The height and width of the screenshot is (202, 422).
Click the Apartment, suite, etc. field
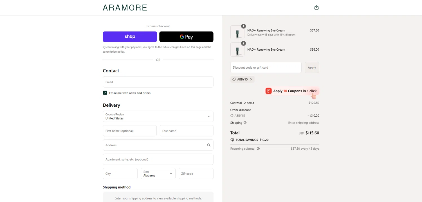(x=158, y=159)
